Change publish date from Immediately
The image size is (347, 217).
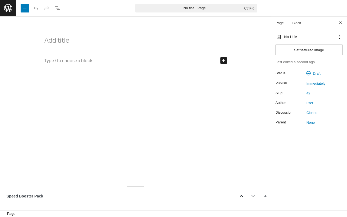tap(316, 83)
